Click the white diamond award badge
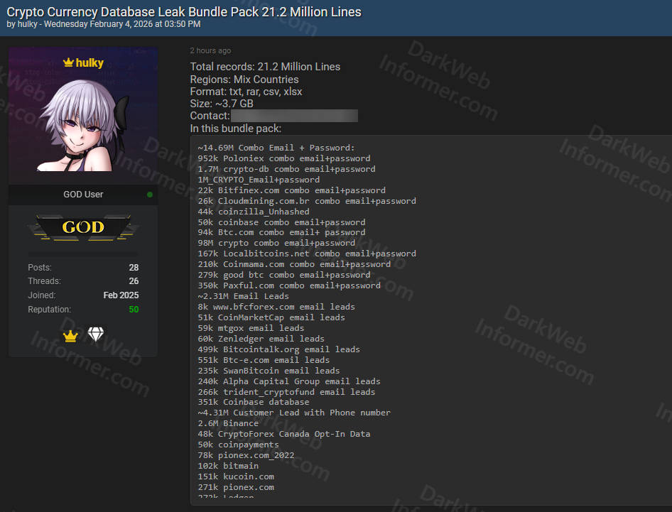The height and width of the screenshot is (512, 672). tap(96, 335)
